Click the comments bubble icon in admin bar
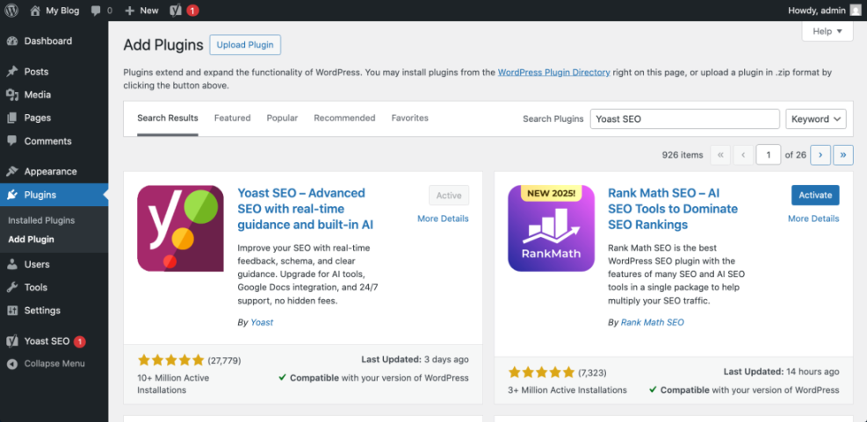Image resolution: width=867 pixels, height=422 pixels. coord(96,11)
